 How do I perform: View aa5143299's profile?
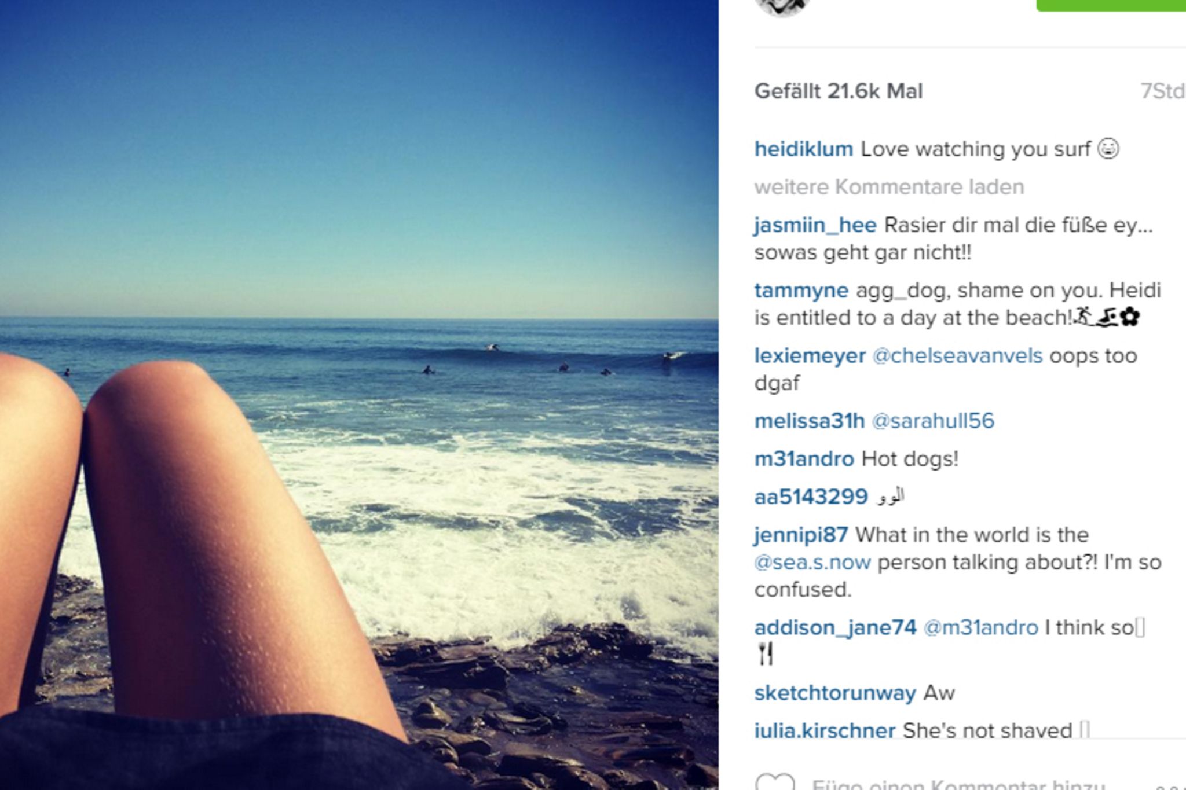point(811,497)
